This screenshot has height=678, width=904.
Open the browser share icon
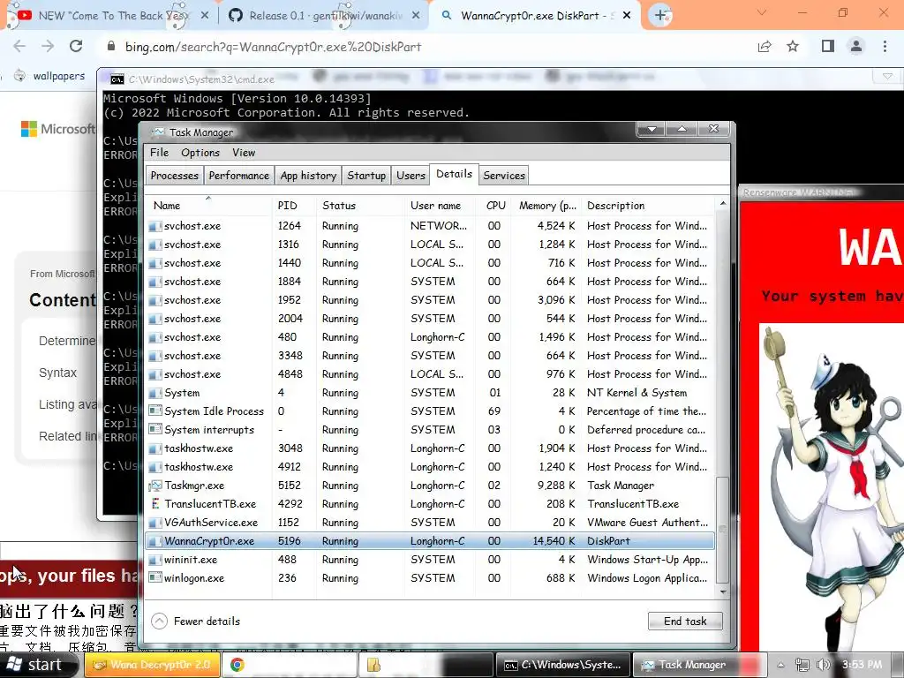click(x=765, y=46)
